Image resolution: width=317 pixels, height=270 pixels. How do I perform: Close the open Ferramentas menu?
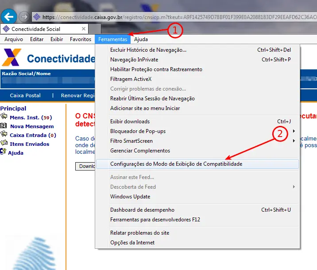pos(112,39)
